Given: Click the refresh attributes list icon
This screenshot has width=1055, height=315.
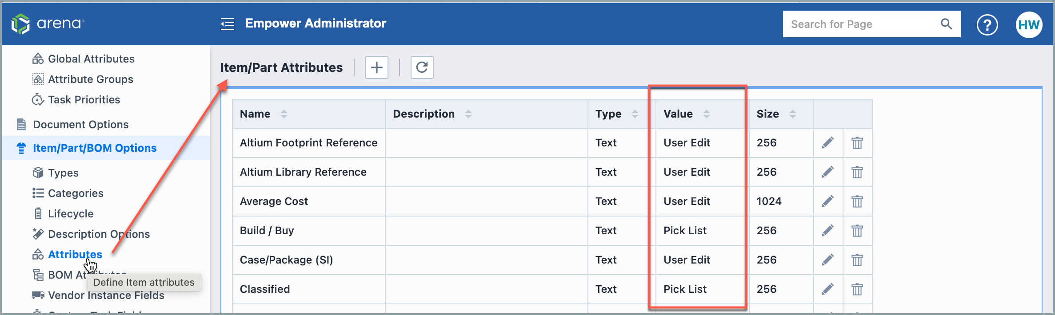Looking at the screenshot, I should point(422,67).
